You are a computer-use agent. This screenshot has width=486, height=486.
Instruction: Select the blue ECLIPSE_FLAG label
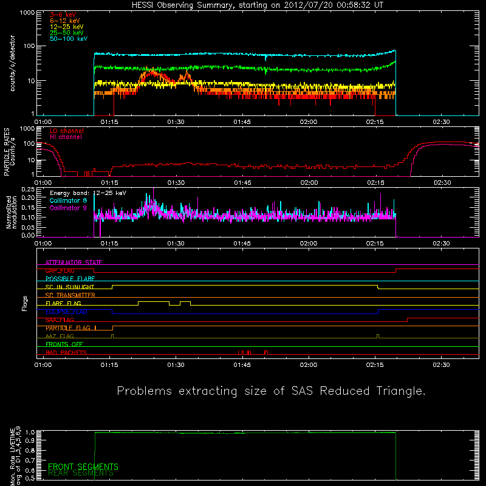point(66,312)
